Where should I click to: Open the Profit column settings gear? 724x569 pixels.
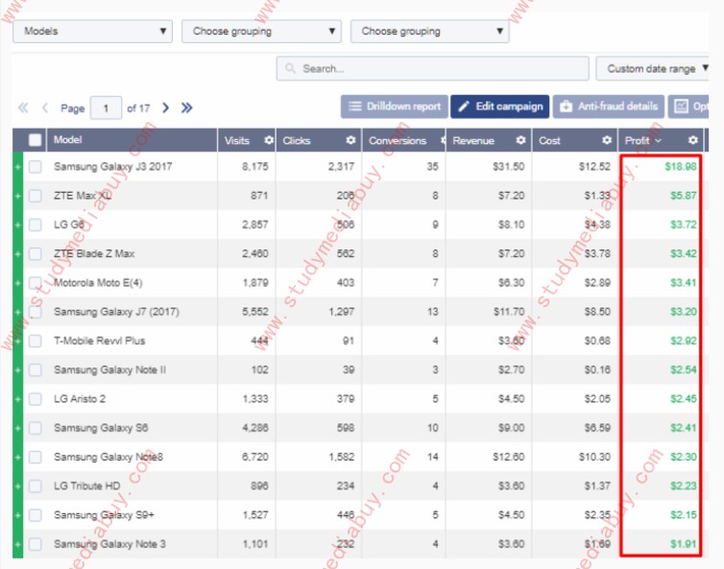point(692,140)
